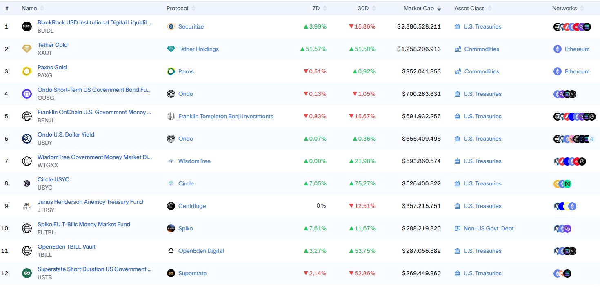Click the Securitize protocol logo icon
600x287 pixels.
(171, 26)
